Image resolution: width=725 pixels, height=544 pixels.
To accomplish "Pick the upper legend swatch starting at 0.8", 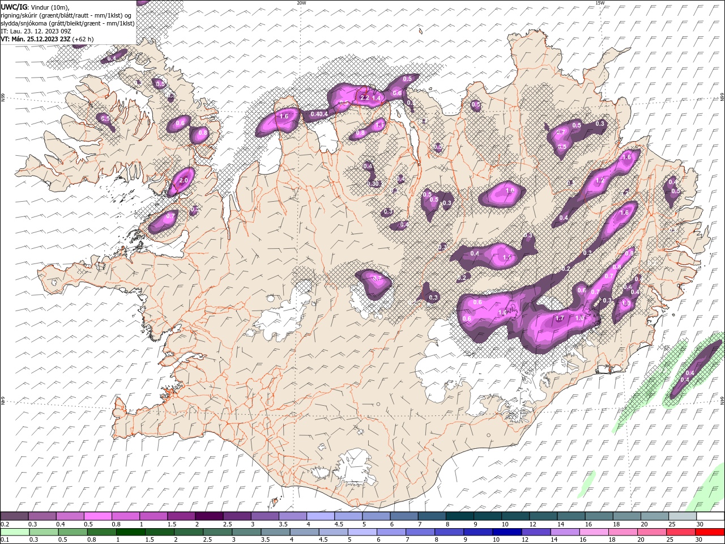I will coord(125,516).
